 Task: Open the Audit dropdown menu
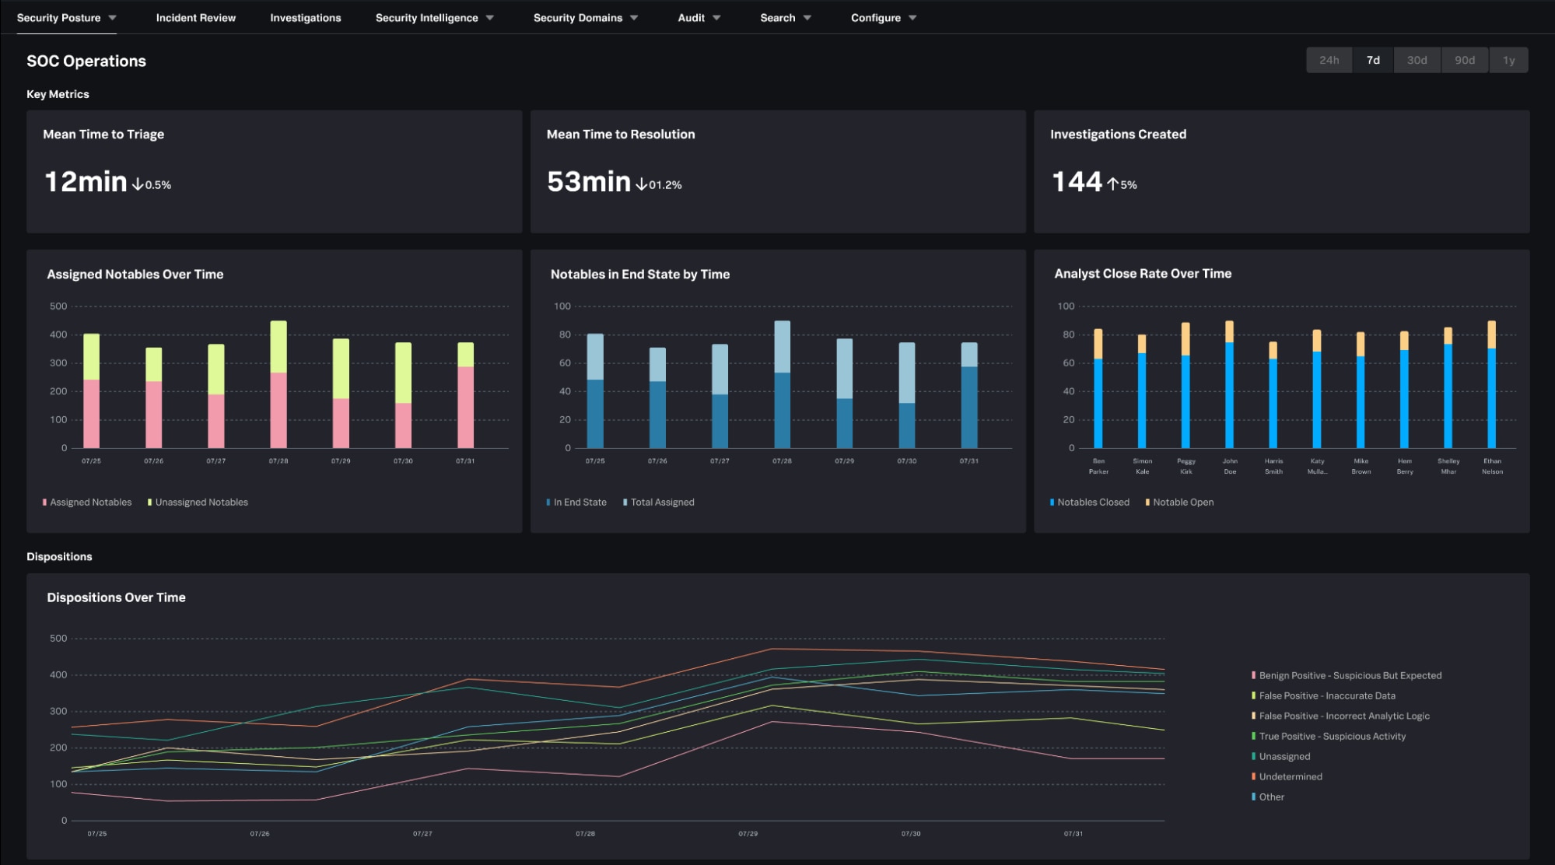point(699,17)
